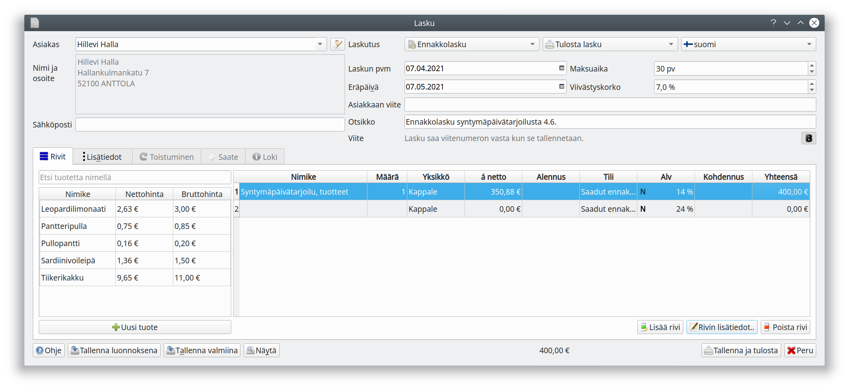849x390 pixels.
Task: Click the Sähköposti input field
Action: point(210,125)
